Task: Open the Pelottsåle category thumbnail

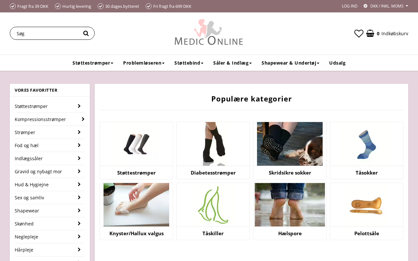Action: [366, 205]
